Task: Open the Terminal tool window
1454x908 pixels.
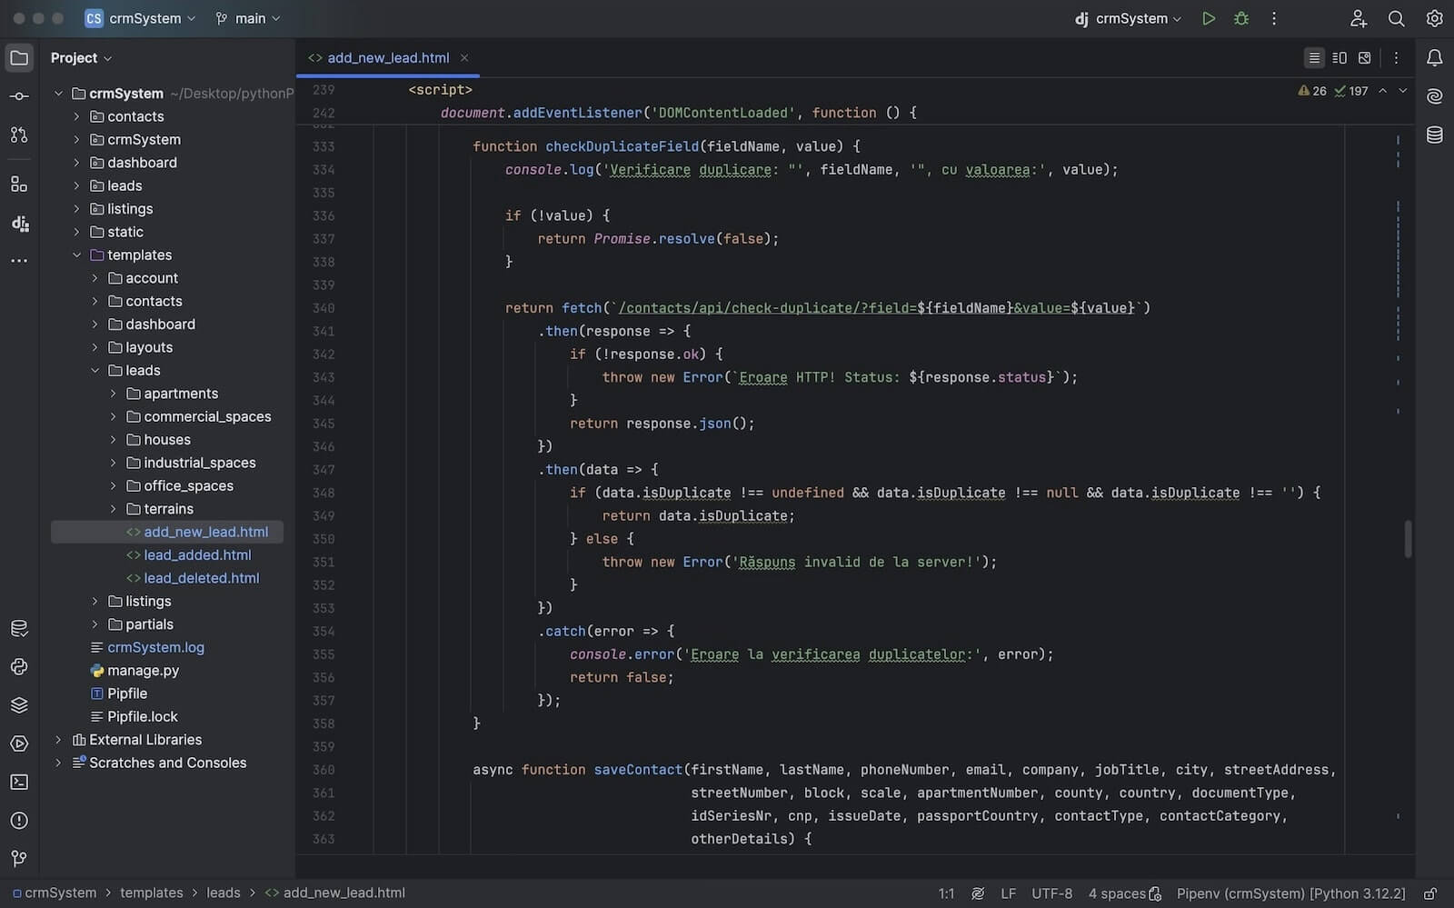Action: tap(19, 783)
